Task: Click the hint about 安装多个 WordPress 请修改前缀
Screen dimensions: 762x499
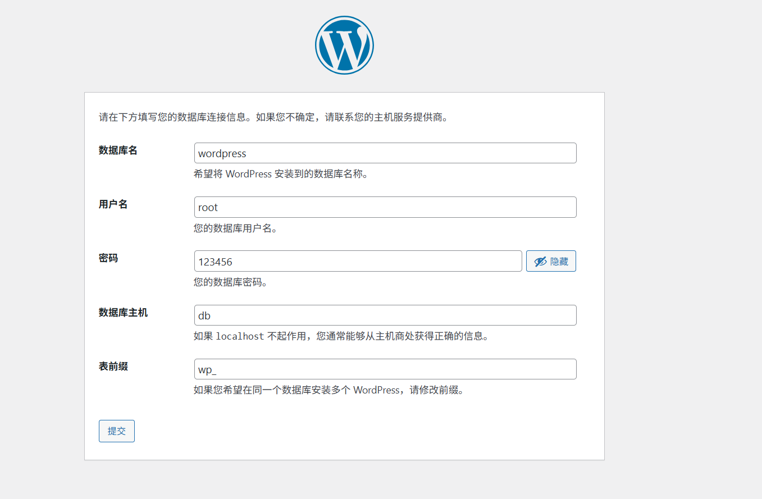Action: click(x=330, y=390)
